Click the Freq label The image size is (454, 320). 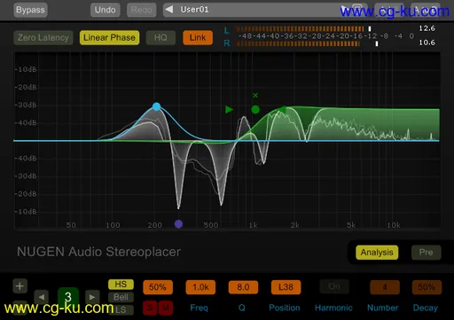point(199,308)
